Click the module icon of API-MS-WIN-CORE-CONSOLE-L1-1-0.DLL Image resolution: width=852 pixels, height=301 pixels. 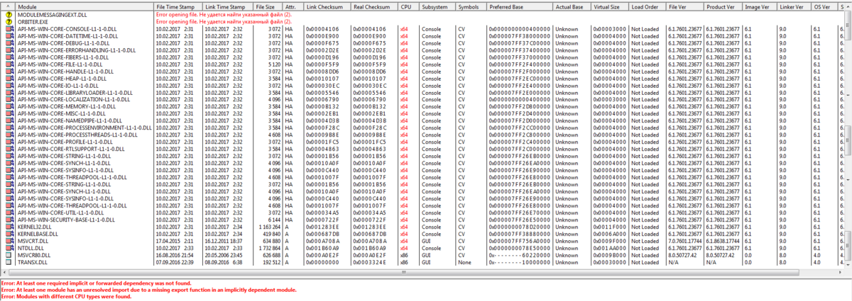[9, 28]
